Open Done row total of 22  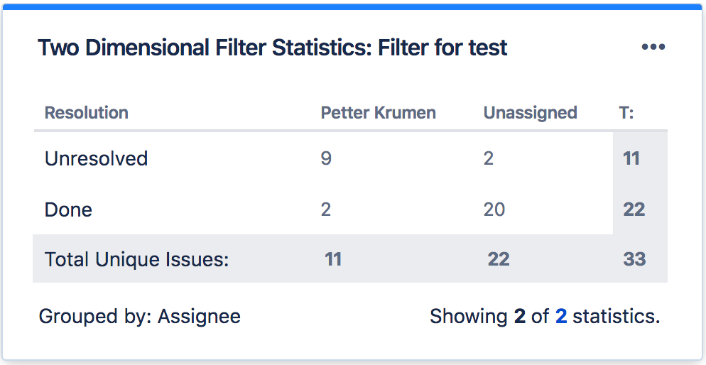[634, 209]
